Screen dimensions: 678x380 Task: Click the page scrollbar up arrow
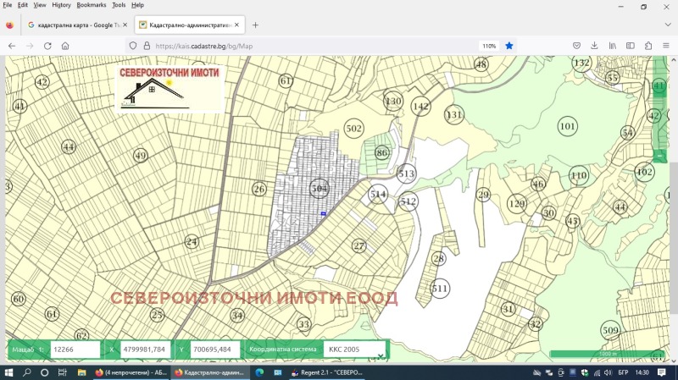[x=674, y=59]
